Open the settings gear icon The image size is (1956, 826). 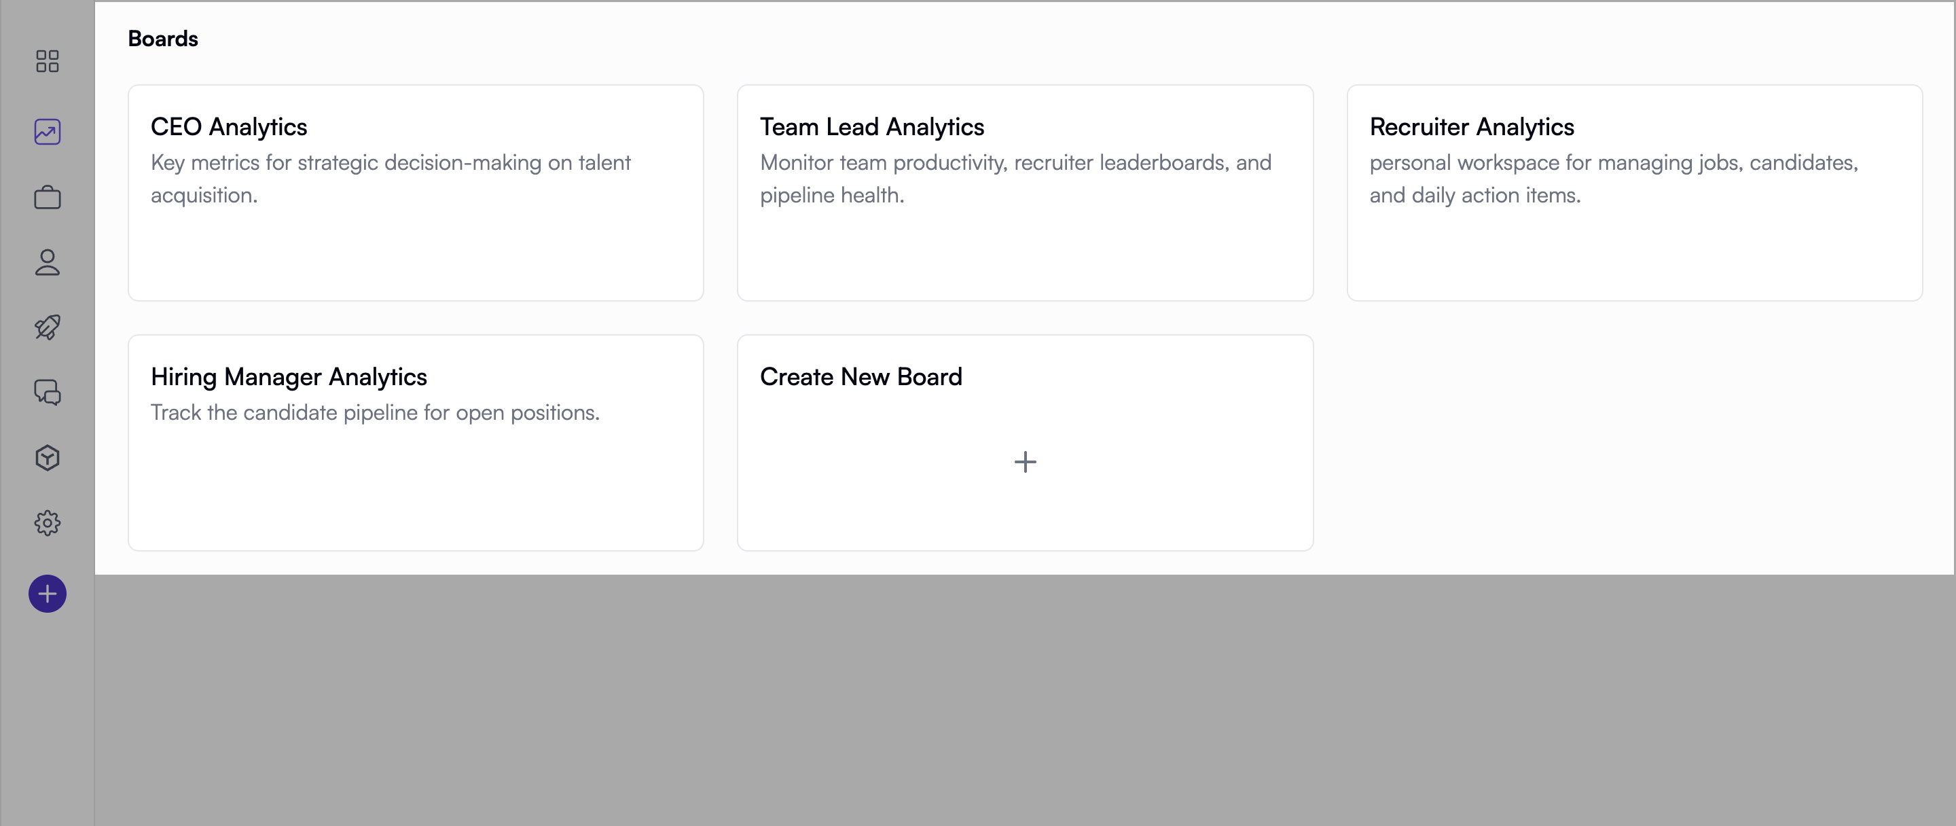(x=47, y=523)
